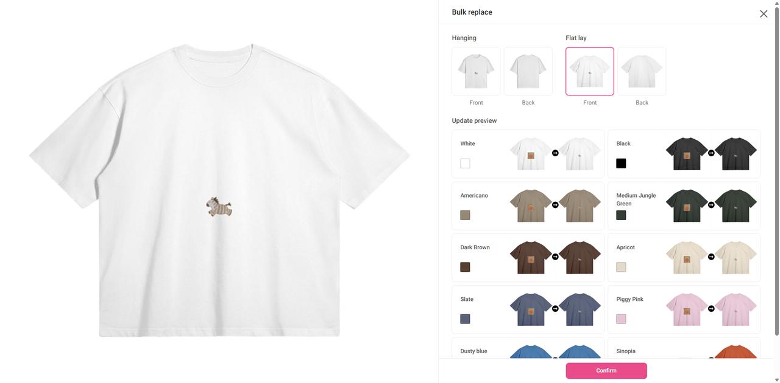Viewport: 780px width, 383px height.
Task: Close the Bulk replace panel
Action: click(764, 13)
